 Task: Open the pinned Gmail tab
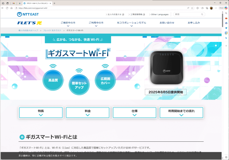tap(13, 3)
